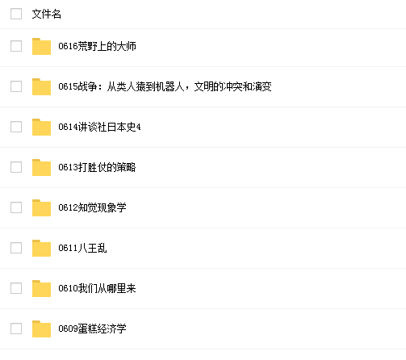Open the 0612知觉现象学 folder icon
This screenshot has height=360, width=406.
[x=41, y=207]
